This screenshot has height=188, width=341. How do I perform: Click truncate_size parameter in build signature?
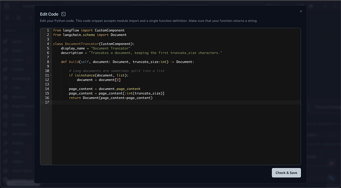coord(143,62)
